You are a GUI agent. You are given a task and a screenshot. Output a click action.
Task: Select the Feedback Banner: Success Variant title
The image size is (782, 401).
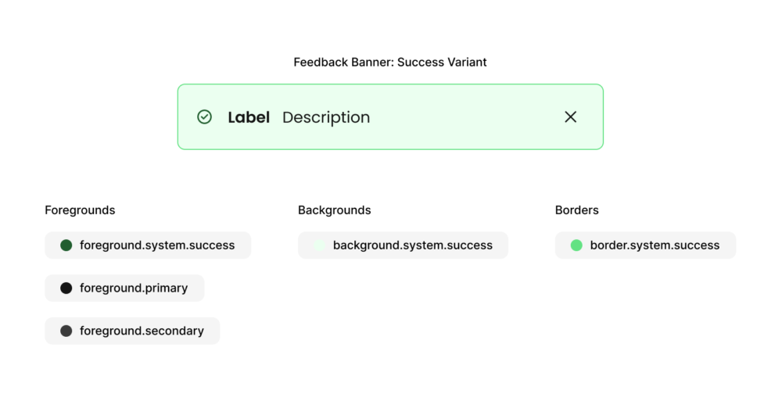pos(390,63)
